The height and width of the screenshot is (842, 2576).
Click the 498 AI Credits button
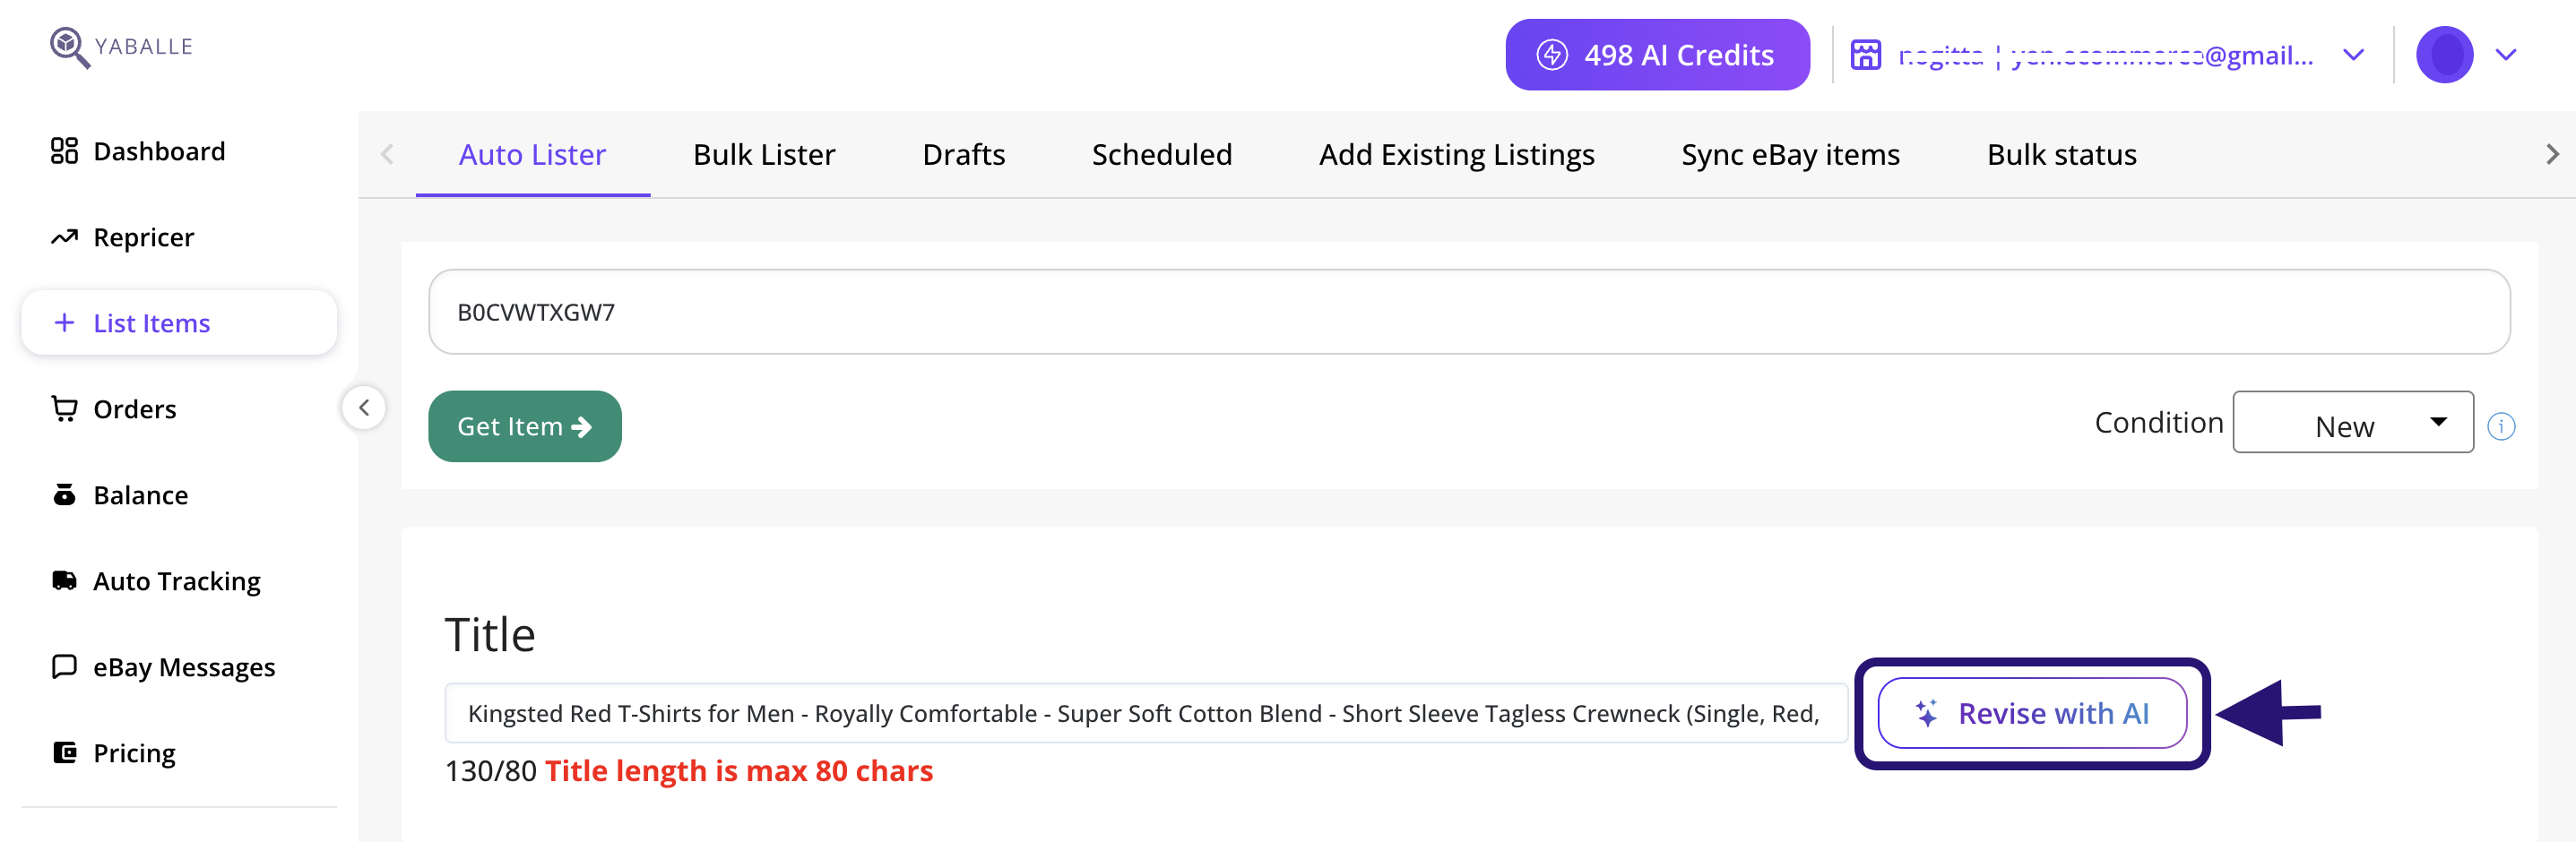(1657, 55)
